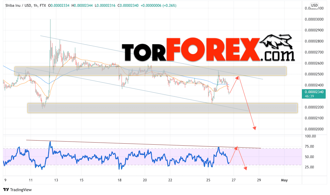Click the candle countdown timer 46:39
The height and width of the screenshot is (195, 330).
(x=309, y=96)
